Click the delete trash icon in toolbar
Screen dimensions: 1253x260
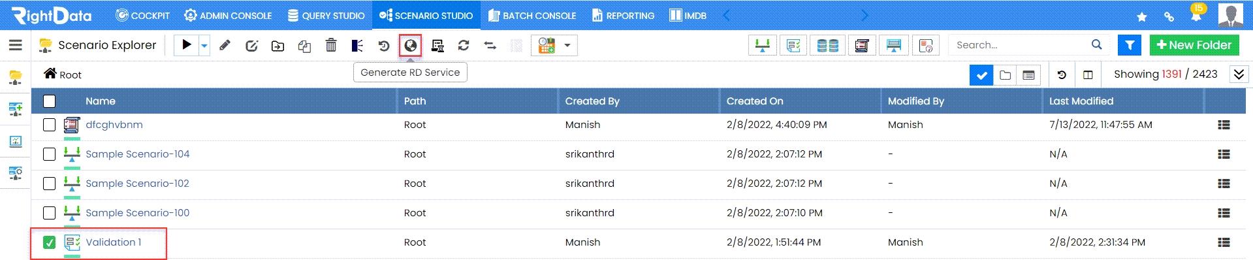point(331,46)
